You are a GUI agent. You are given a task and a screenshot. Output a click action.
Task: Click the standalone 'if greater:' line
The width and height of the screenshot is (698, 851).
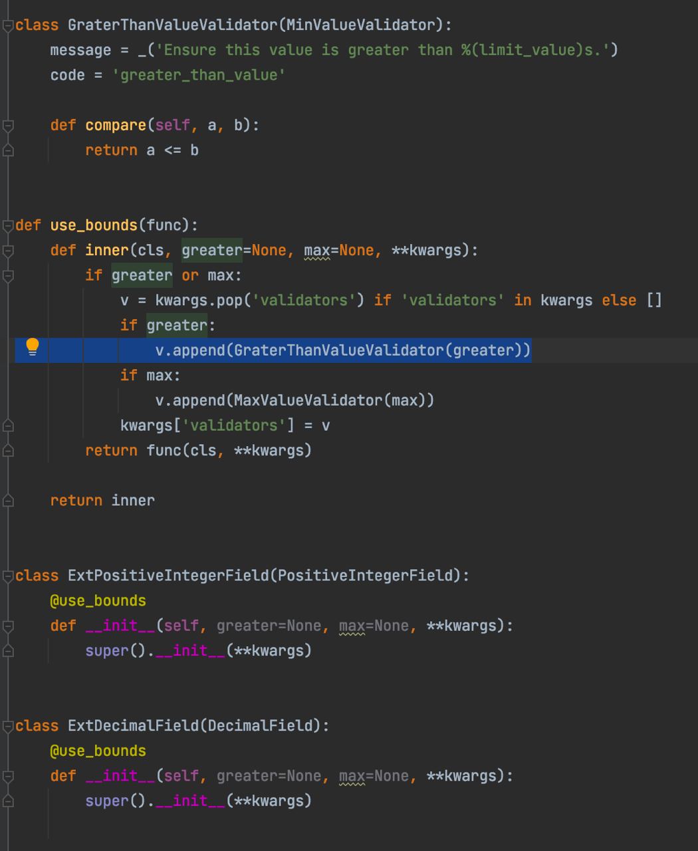pyautogui.click(x=168, y=325)
